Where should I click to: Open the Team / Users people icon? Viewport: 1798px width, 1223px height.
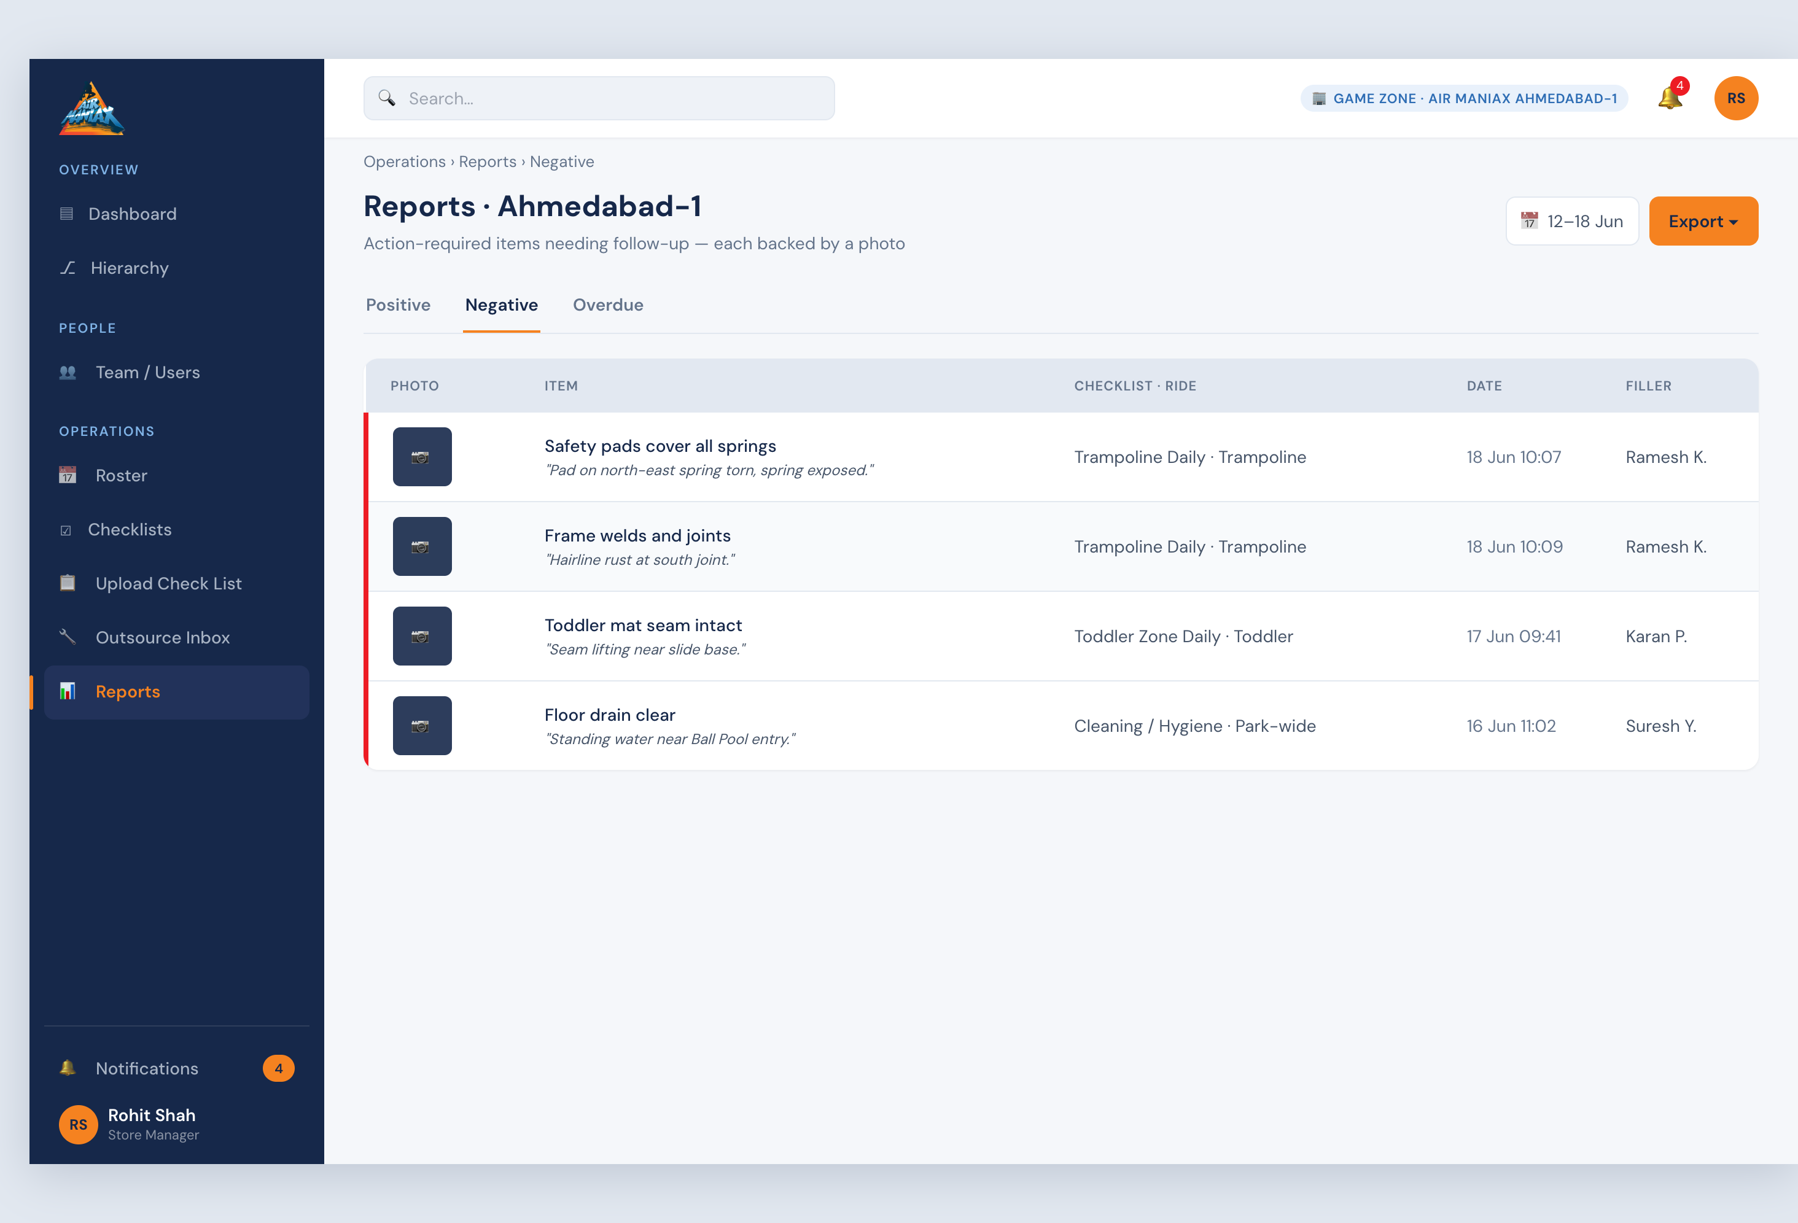tap(68, 373)
